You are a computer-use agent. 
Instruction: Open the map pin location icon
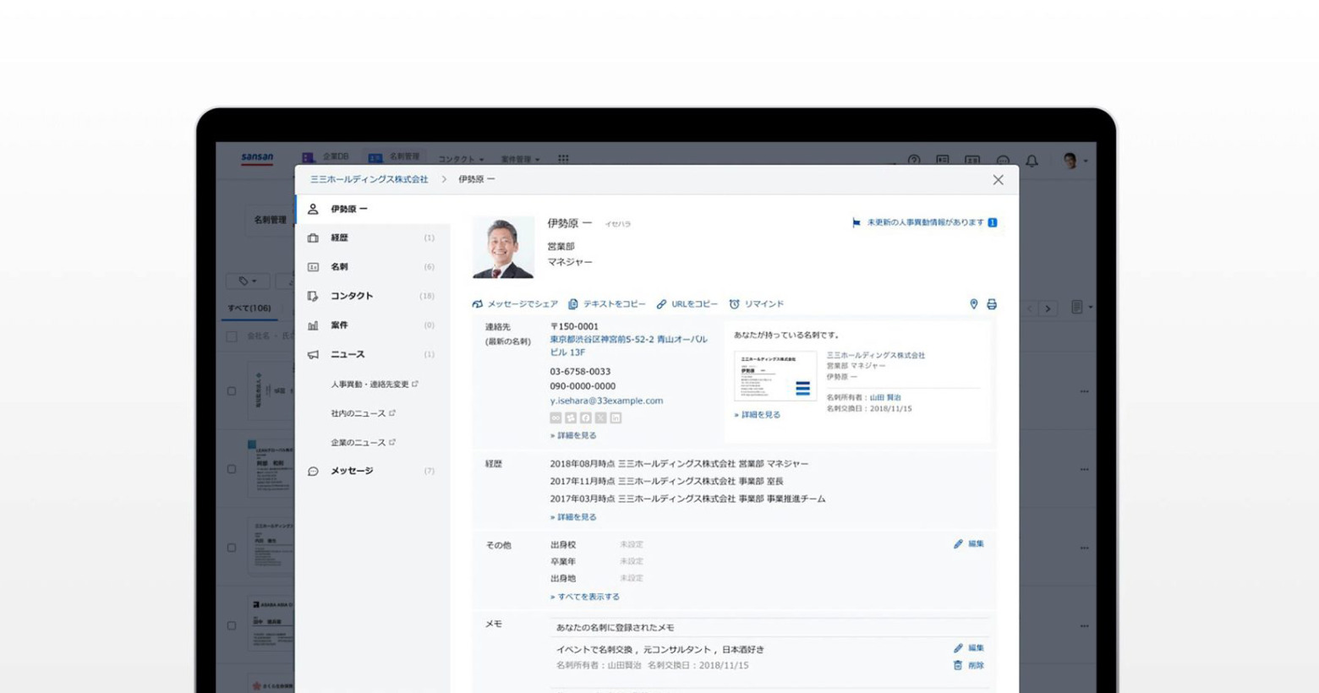pos(973,304)
